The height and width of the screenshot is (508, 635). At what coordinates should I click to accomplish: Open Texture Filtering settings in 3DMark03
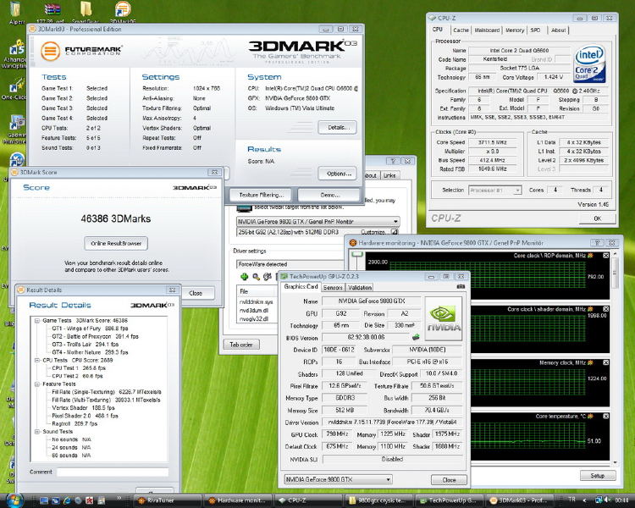(262, 195)
